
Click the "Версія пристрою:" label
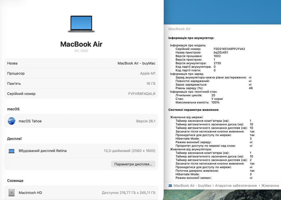pyautogui.click(x=189, y=59)
